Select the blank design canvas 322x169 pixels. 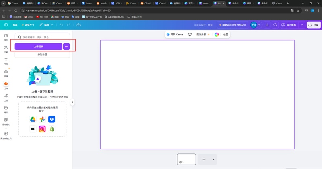coord(197,94)
